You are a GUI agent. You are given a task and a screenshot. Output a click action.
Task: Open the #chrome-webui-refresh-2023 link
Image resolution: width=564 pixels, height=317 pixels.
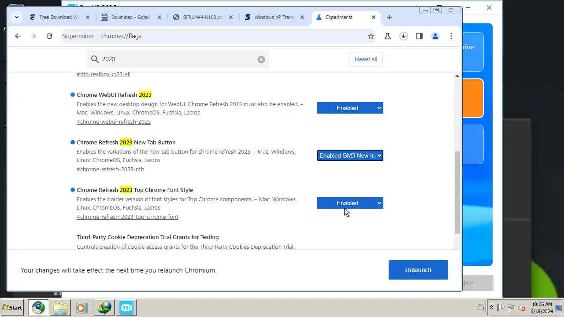(x=114, y=122)
